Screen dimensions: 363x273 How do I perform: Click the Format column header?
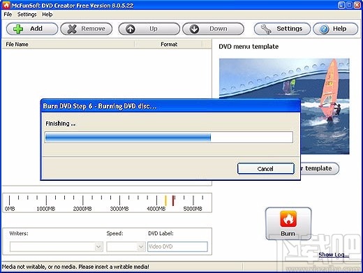(169, 44)
